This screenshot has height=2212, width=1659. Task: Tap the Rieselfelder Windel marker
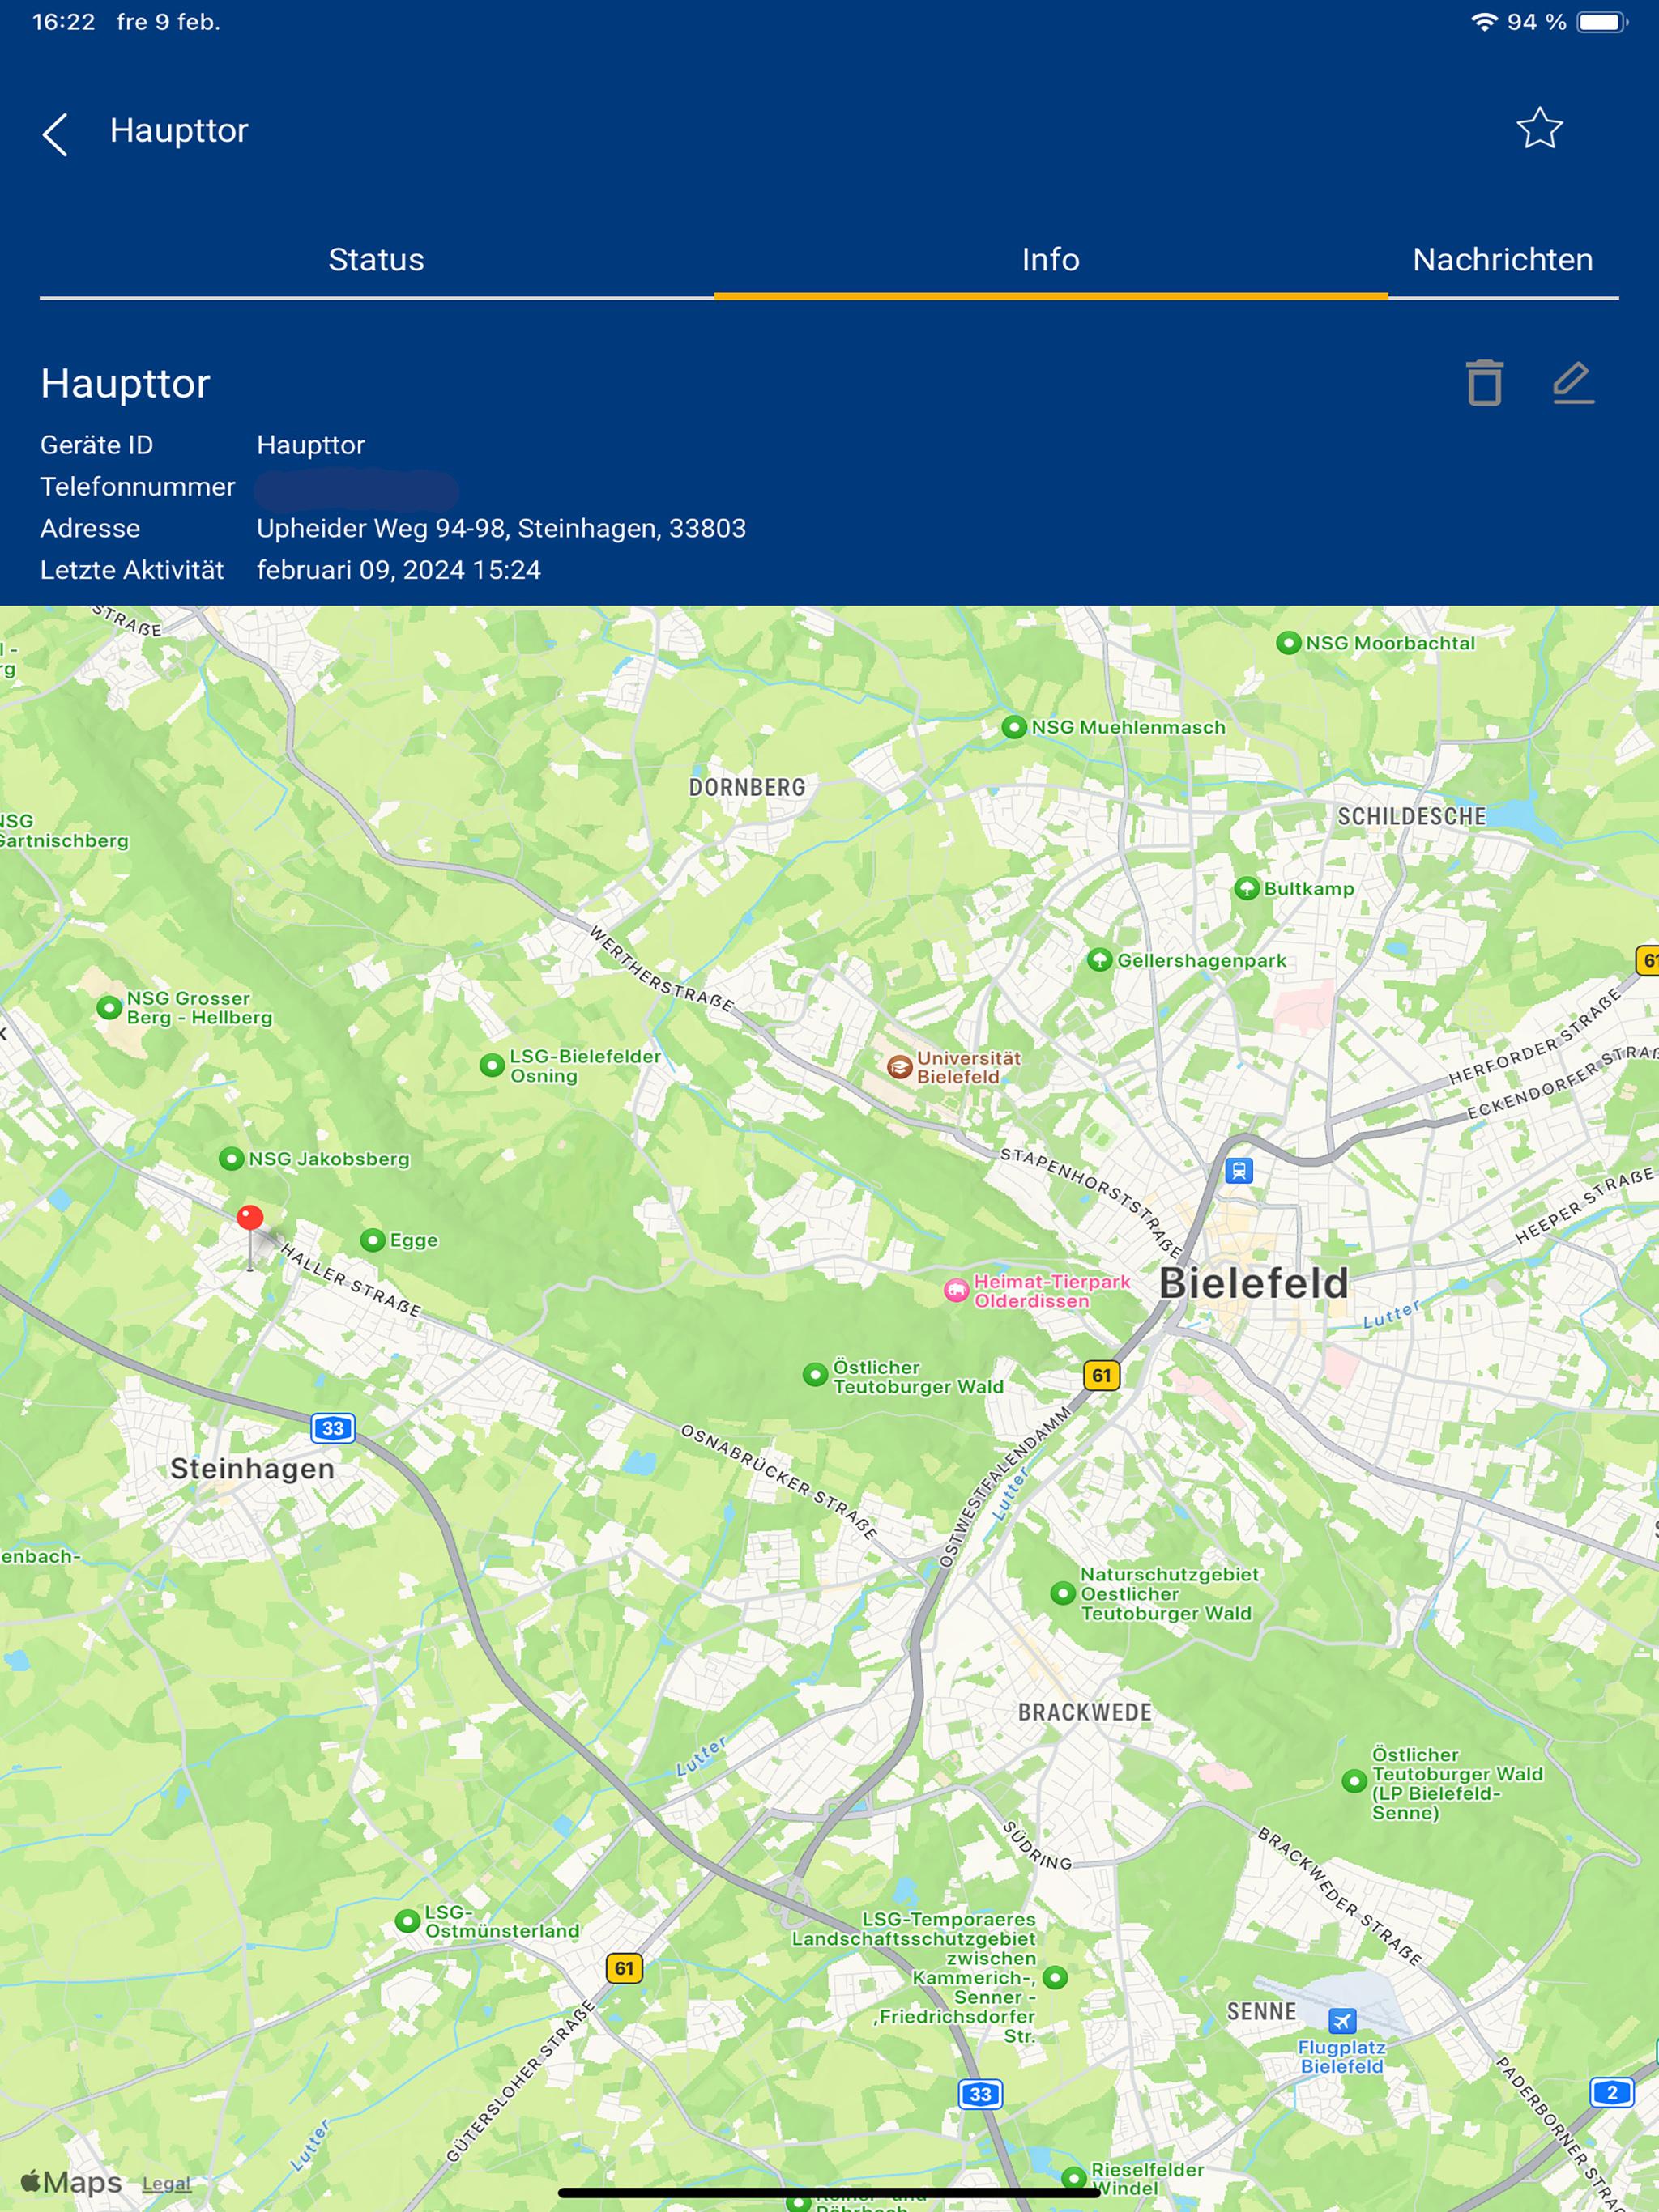pyautogui.click(x=1073, y=2178)
